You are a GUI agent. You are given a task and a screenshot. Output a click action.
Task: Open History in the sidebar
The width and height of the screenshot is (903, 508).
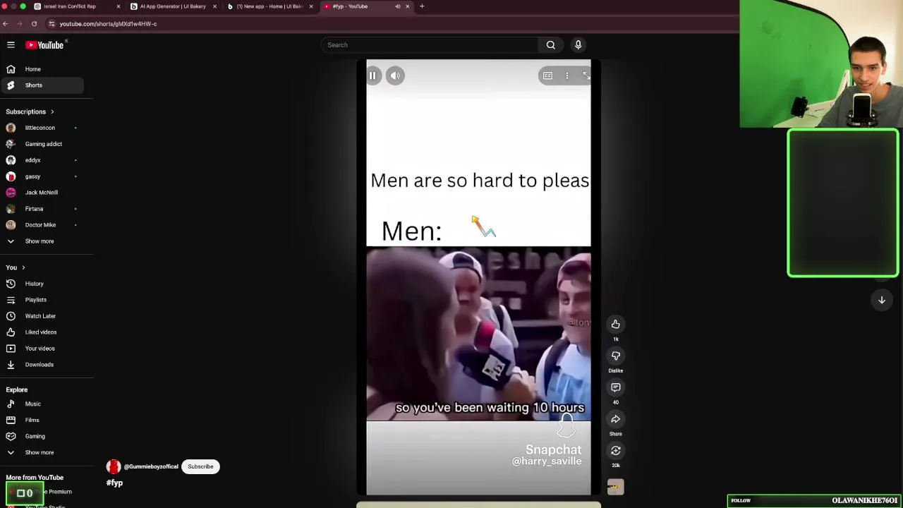pos(42,284)
